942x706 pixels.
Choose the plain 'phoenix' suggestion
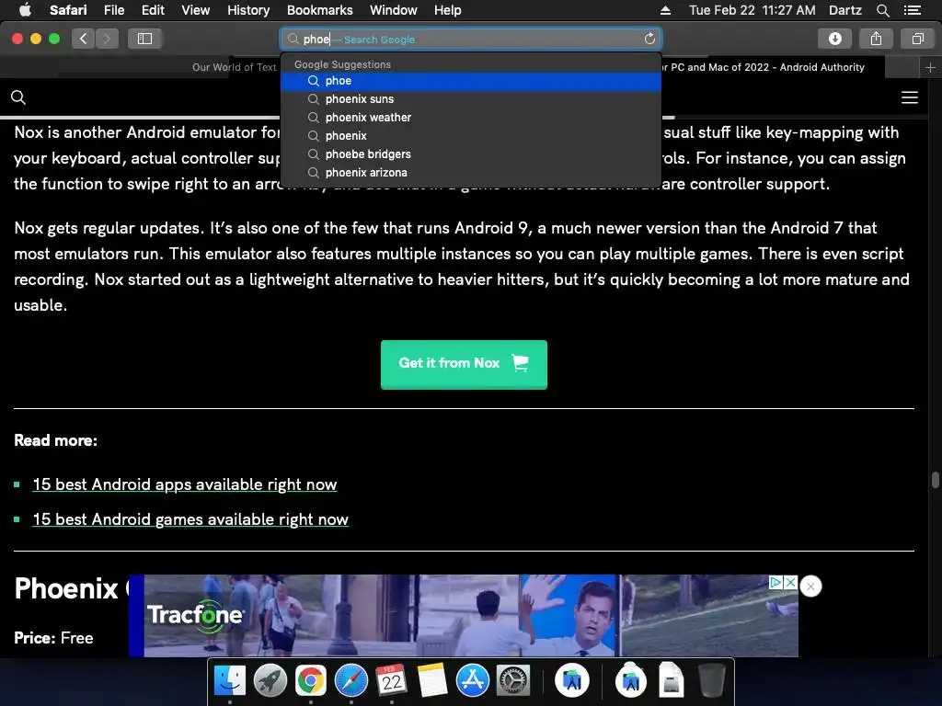click(x=471, y=136)
